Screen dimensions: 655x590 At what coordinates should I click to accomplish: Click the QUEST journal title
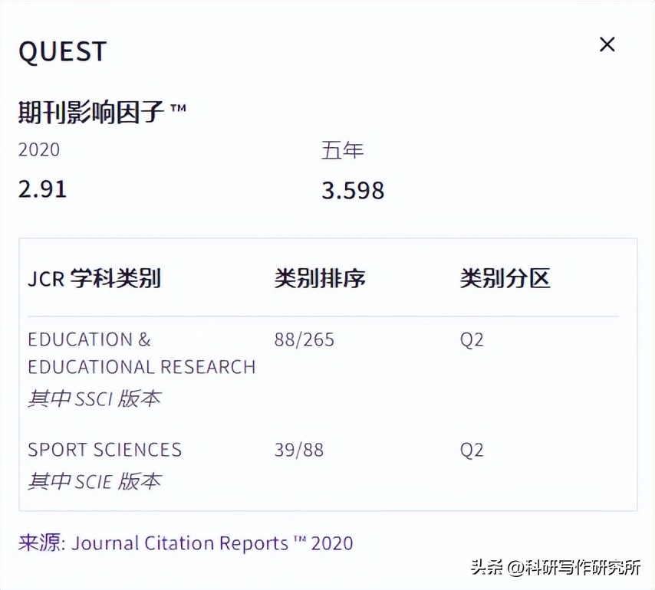63,51
